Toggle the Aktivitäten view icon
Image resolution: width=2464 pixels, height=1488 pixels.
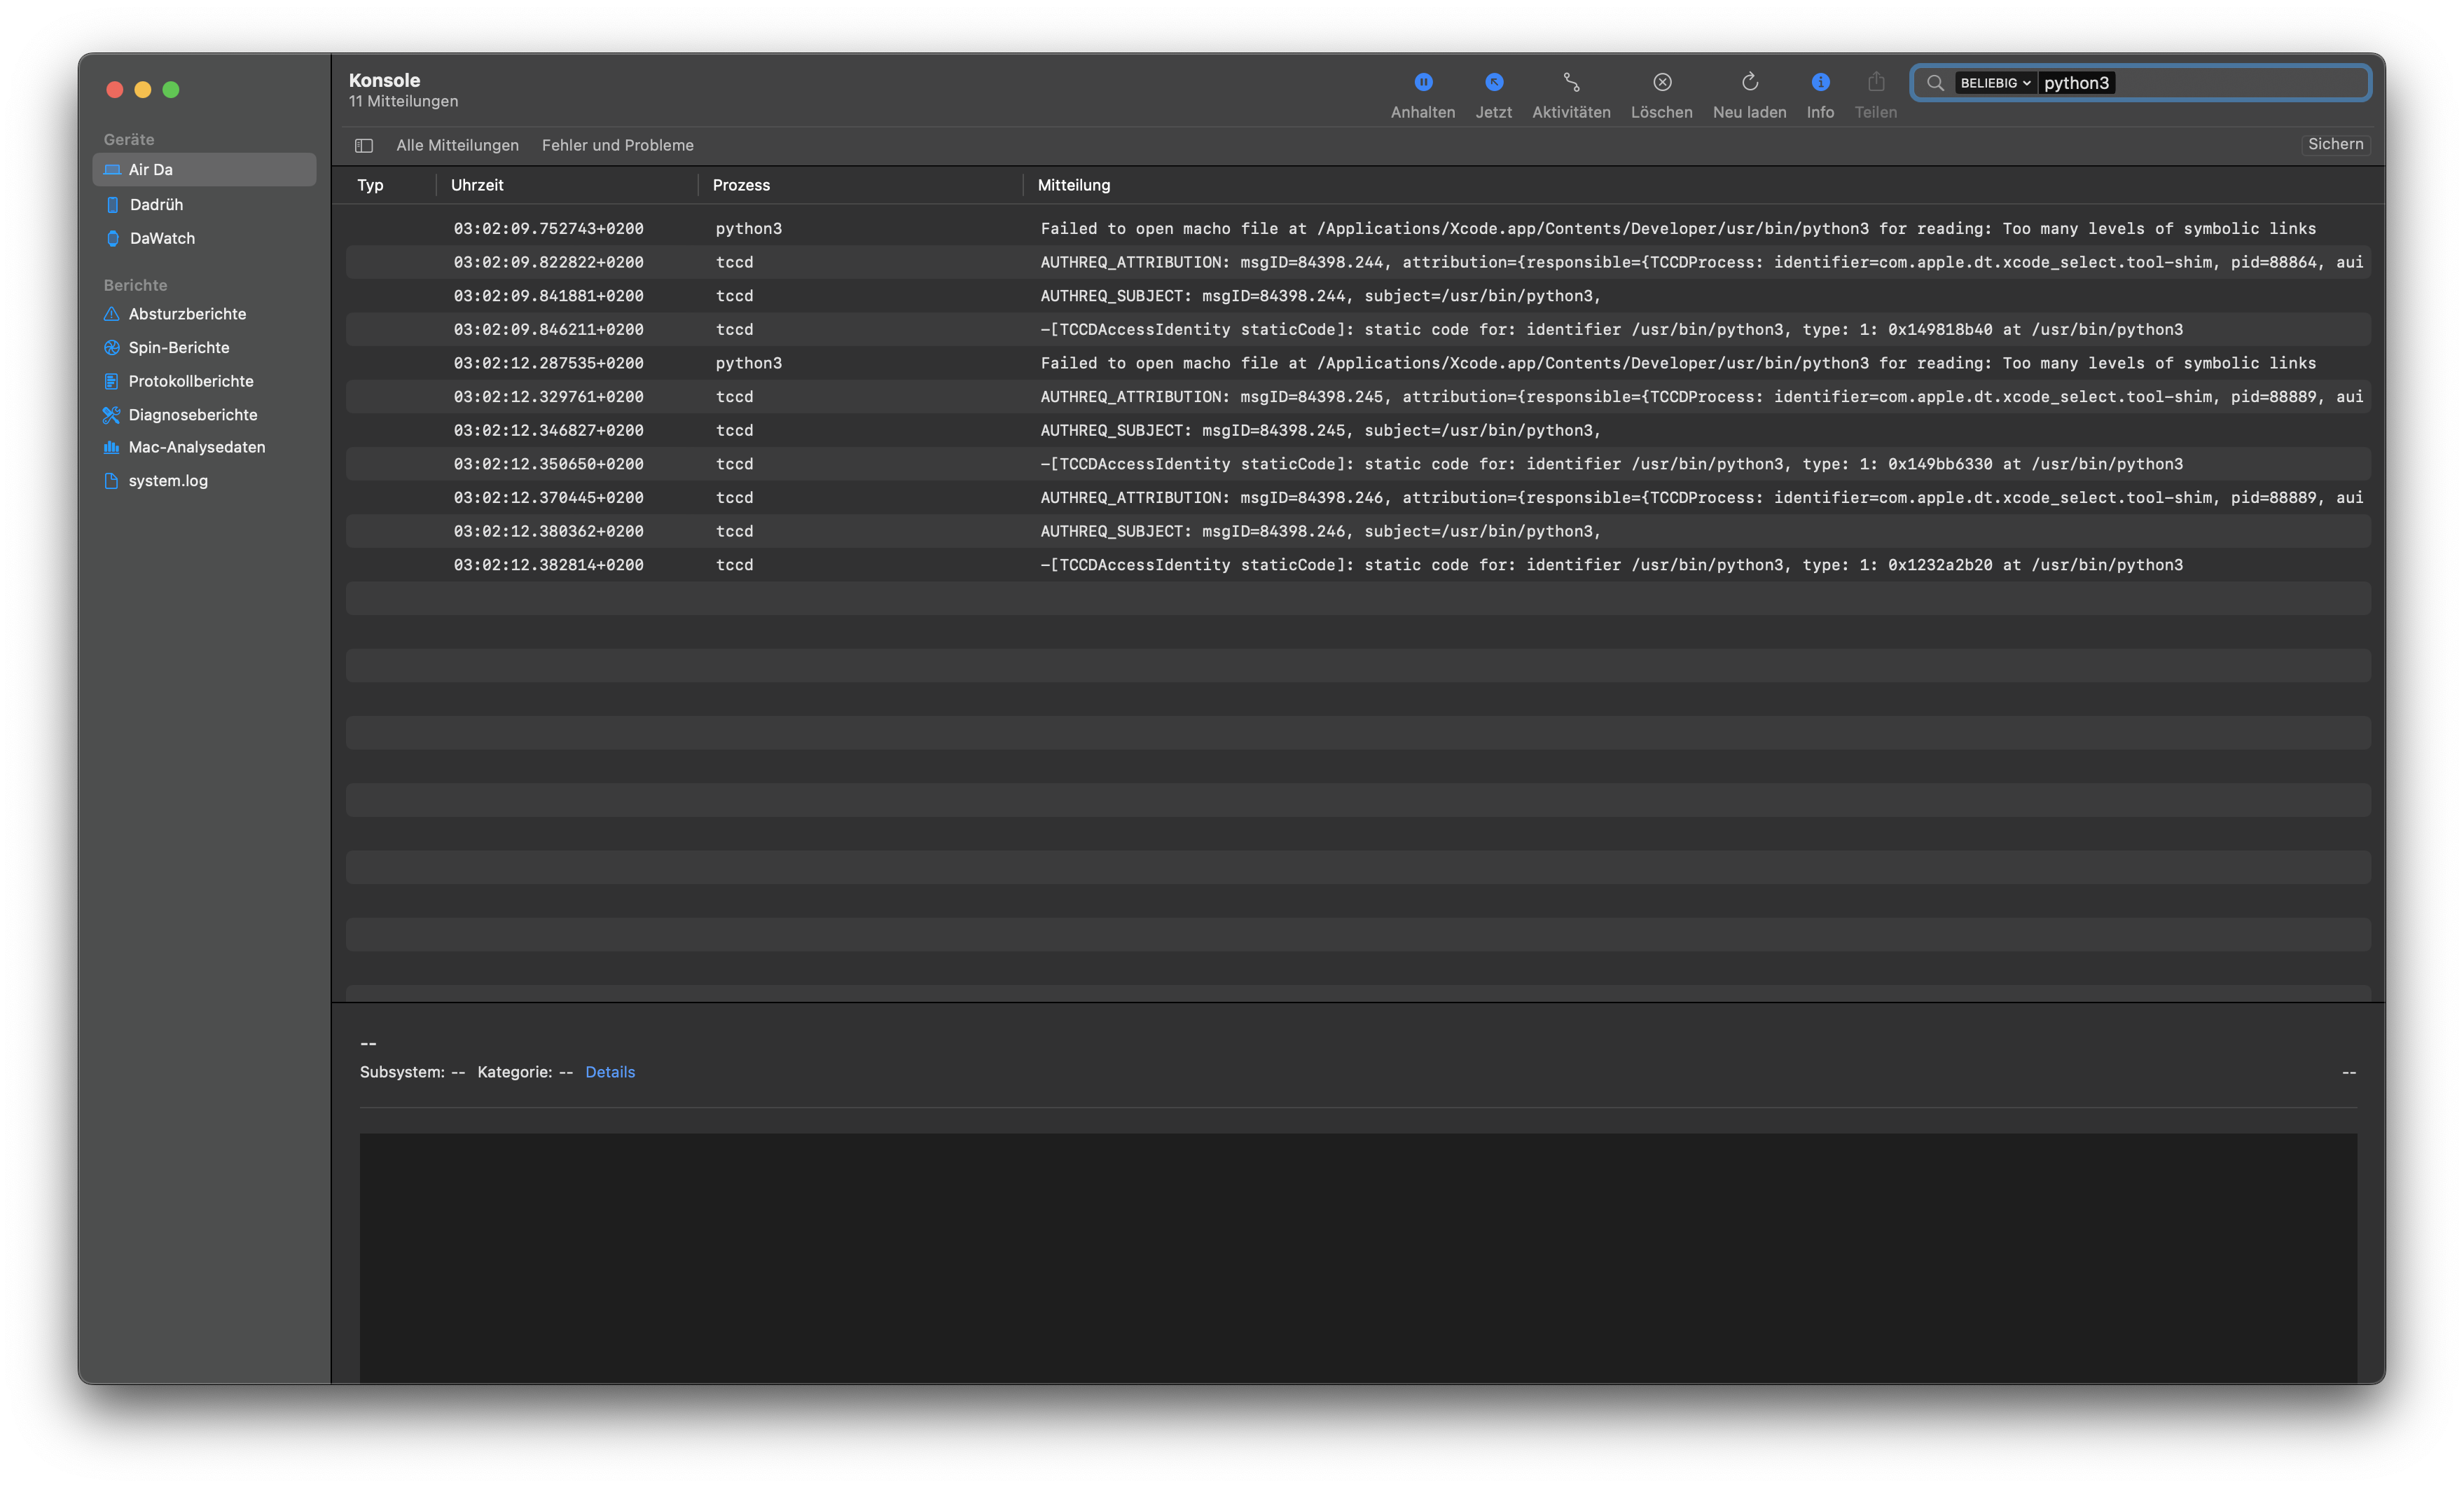pyautogui.click(x=1571, y=82)
